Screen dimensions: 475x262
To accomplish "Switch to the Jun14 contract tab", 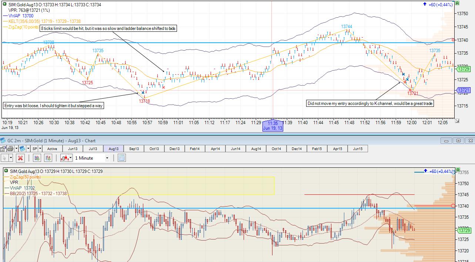I will pos(235,149).
